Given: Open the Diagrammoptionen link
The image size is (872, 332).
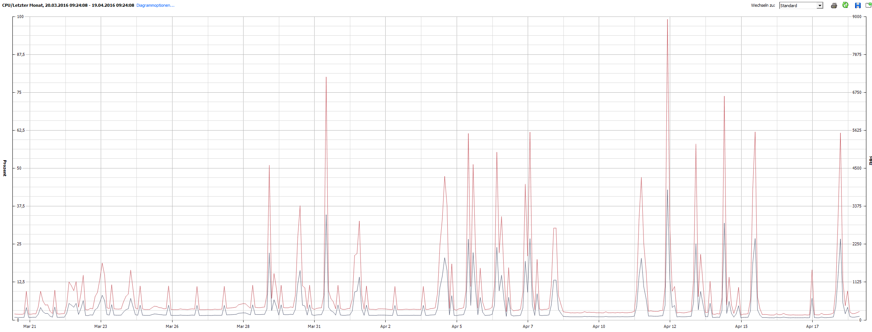Looking at the screenshot, I should click(155, 5).
